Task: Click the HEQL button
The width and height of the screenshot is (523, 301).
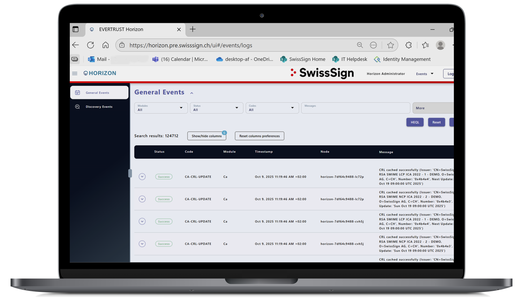Action: point(415,122)
